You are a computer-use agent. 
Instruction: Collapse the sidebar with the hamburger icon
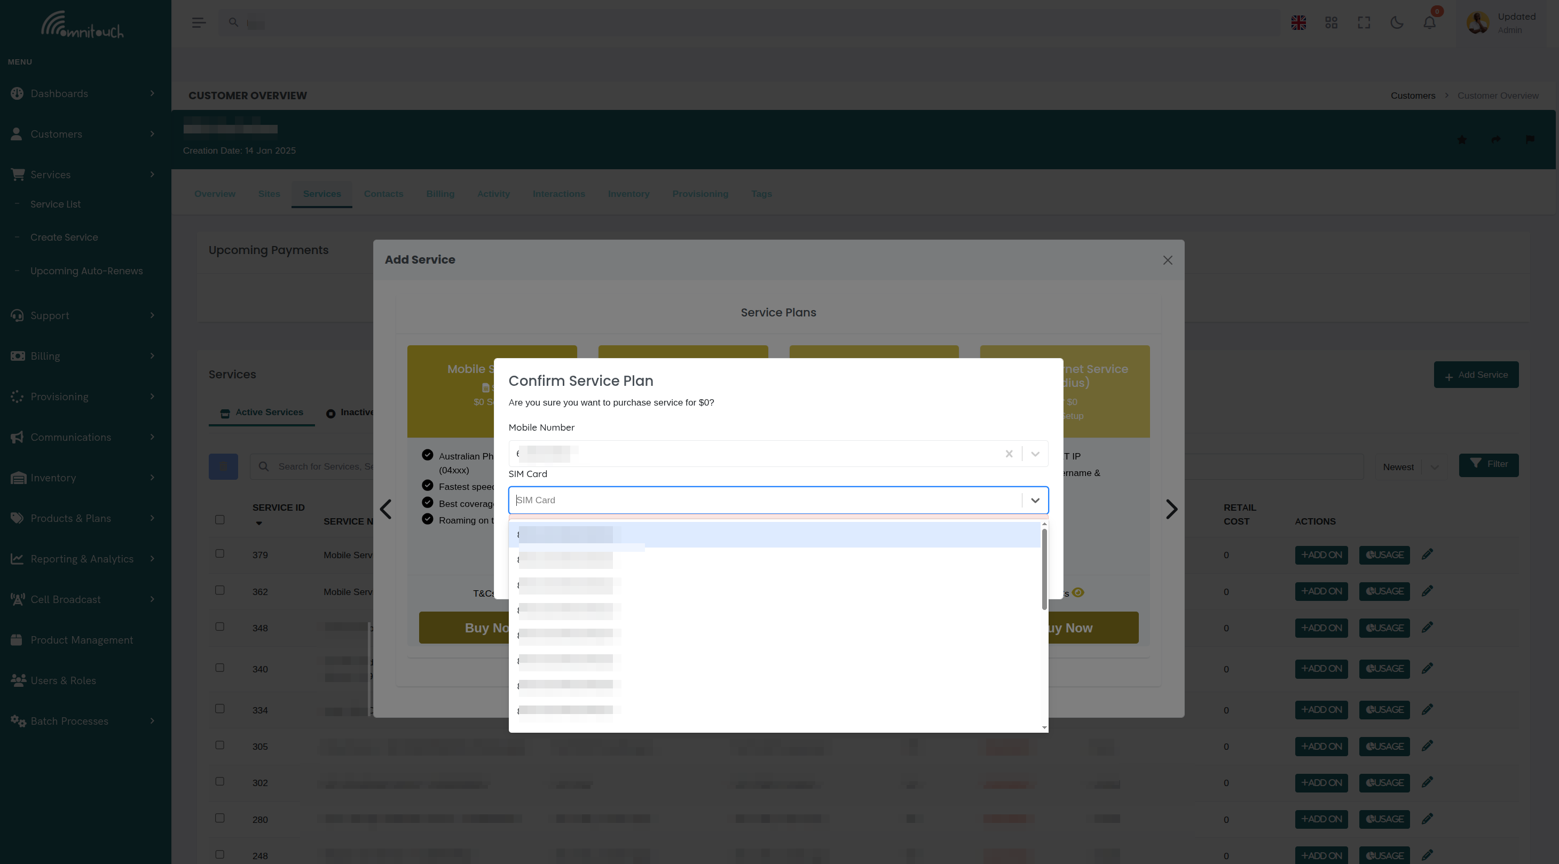click(x=198, y=22)
